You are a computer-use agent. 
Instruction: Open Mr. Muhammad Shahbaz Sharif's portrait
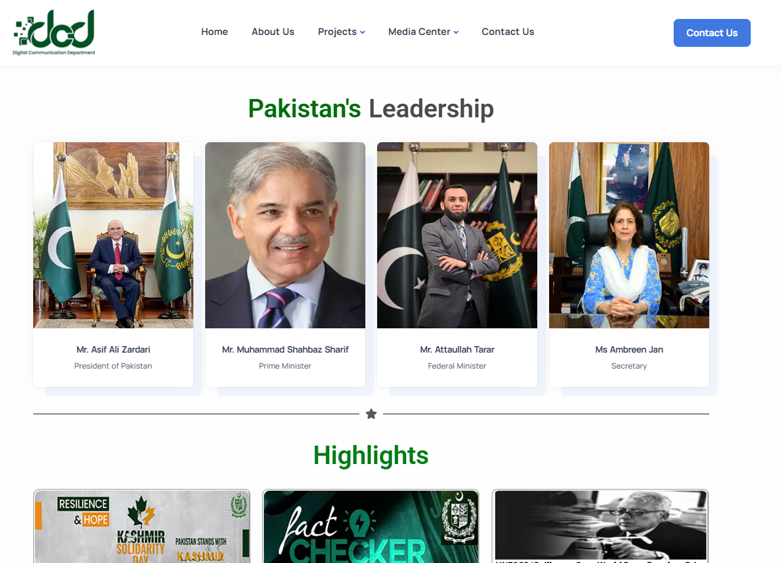tap(285, 235)
